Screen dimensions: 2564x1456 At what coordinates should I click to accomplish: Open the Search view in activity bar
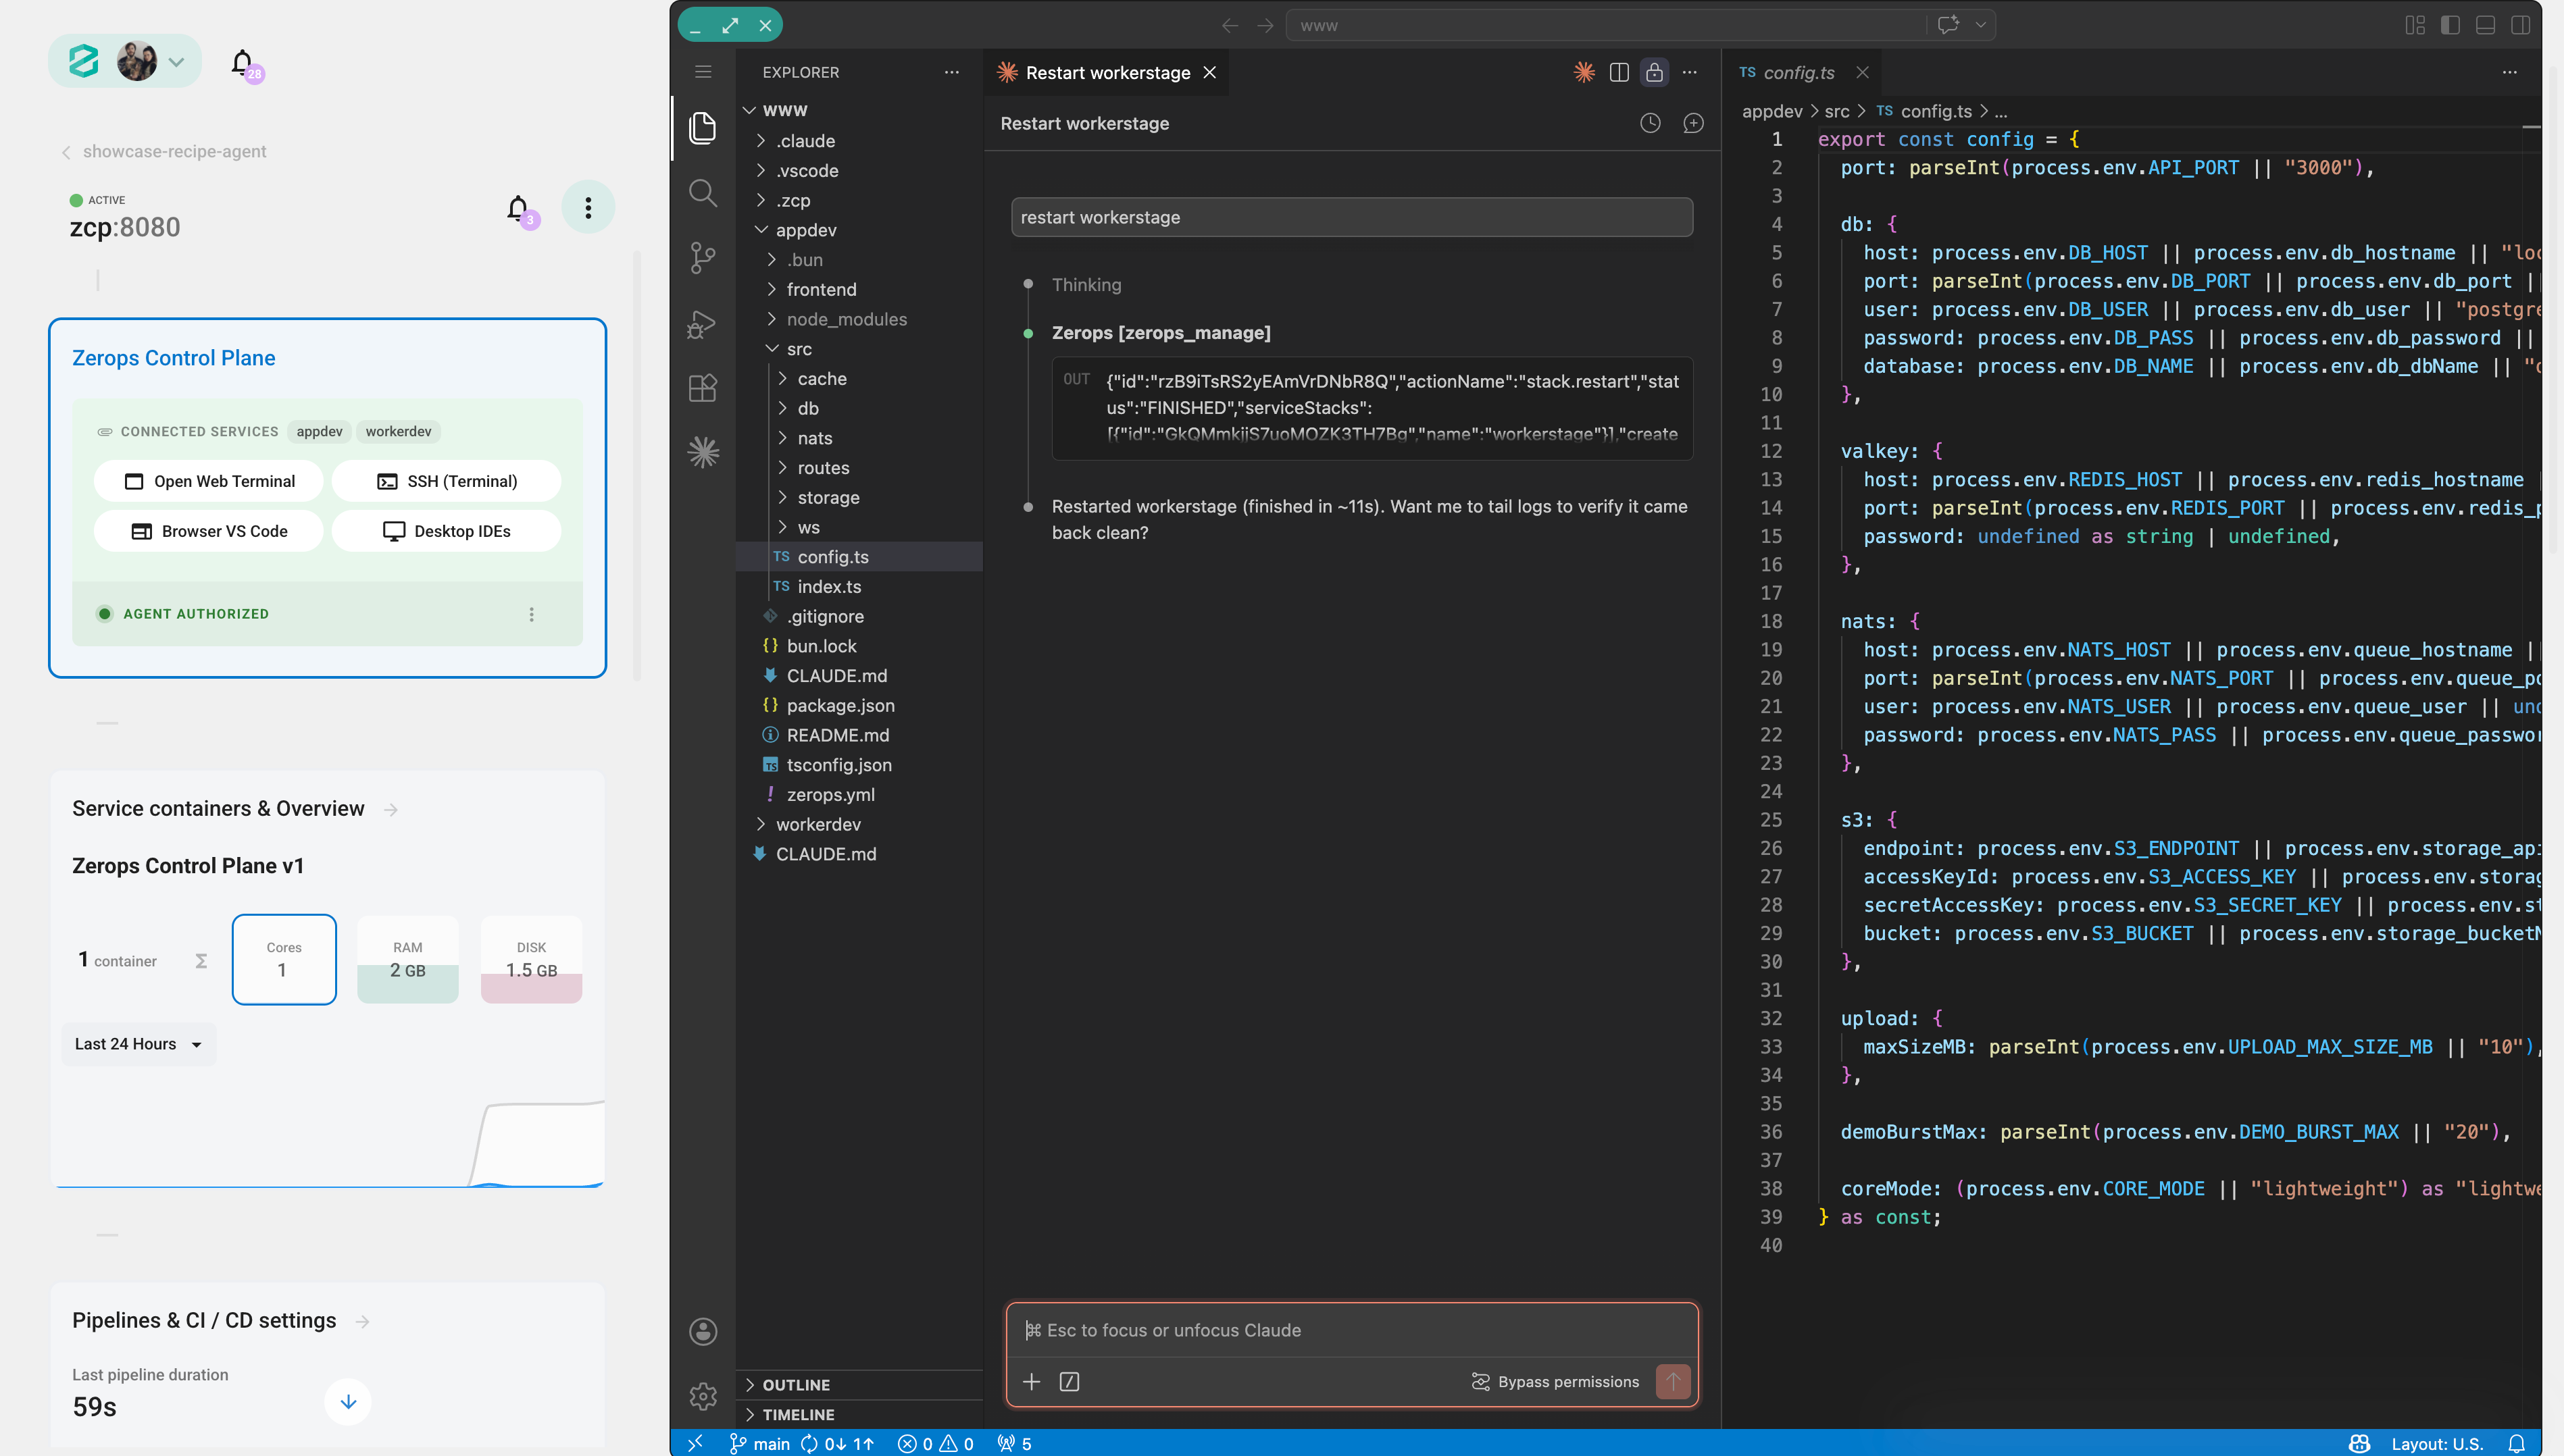[703, 193]
